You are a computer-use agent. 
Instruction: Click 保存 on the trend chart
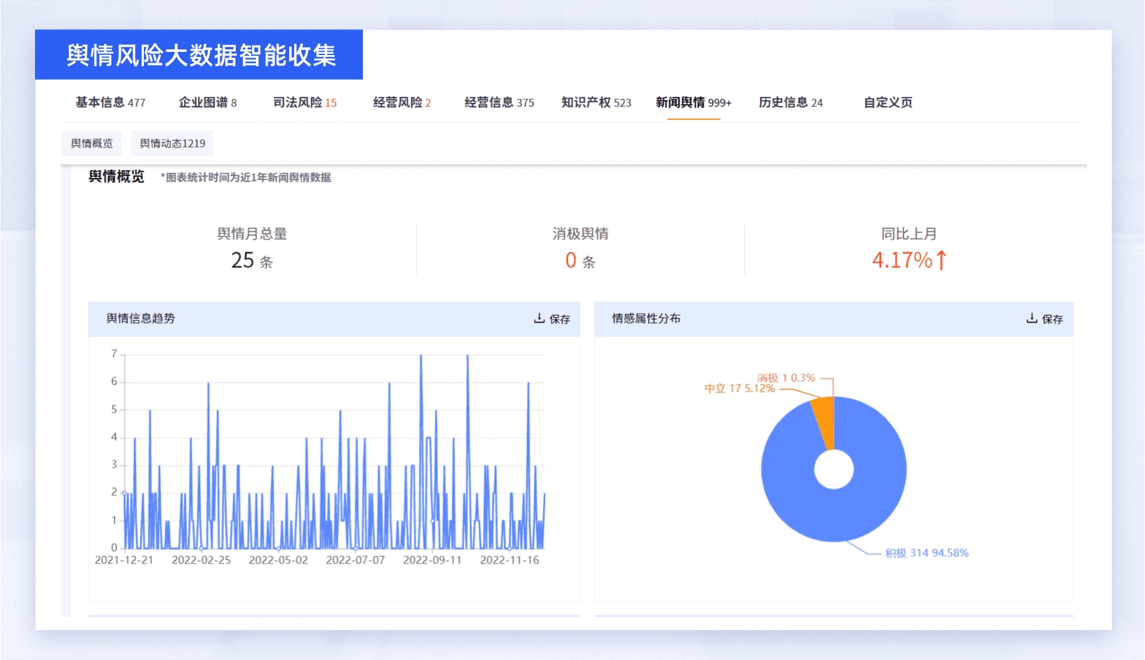559,319
